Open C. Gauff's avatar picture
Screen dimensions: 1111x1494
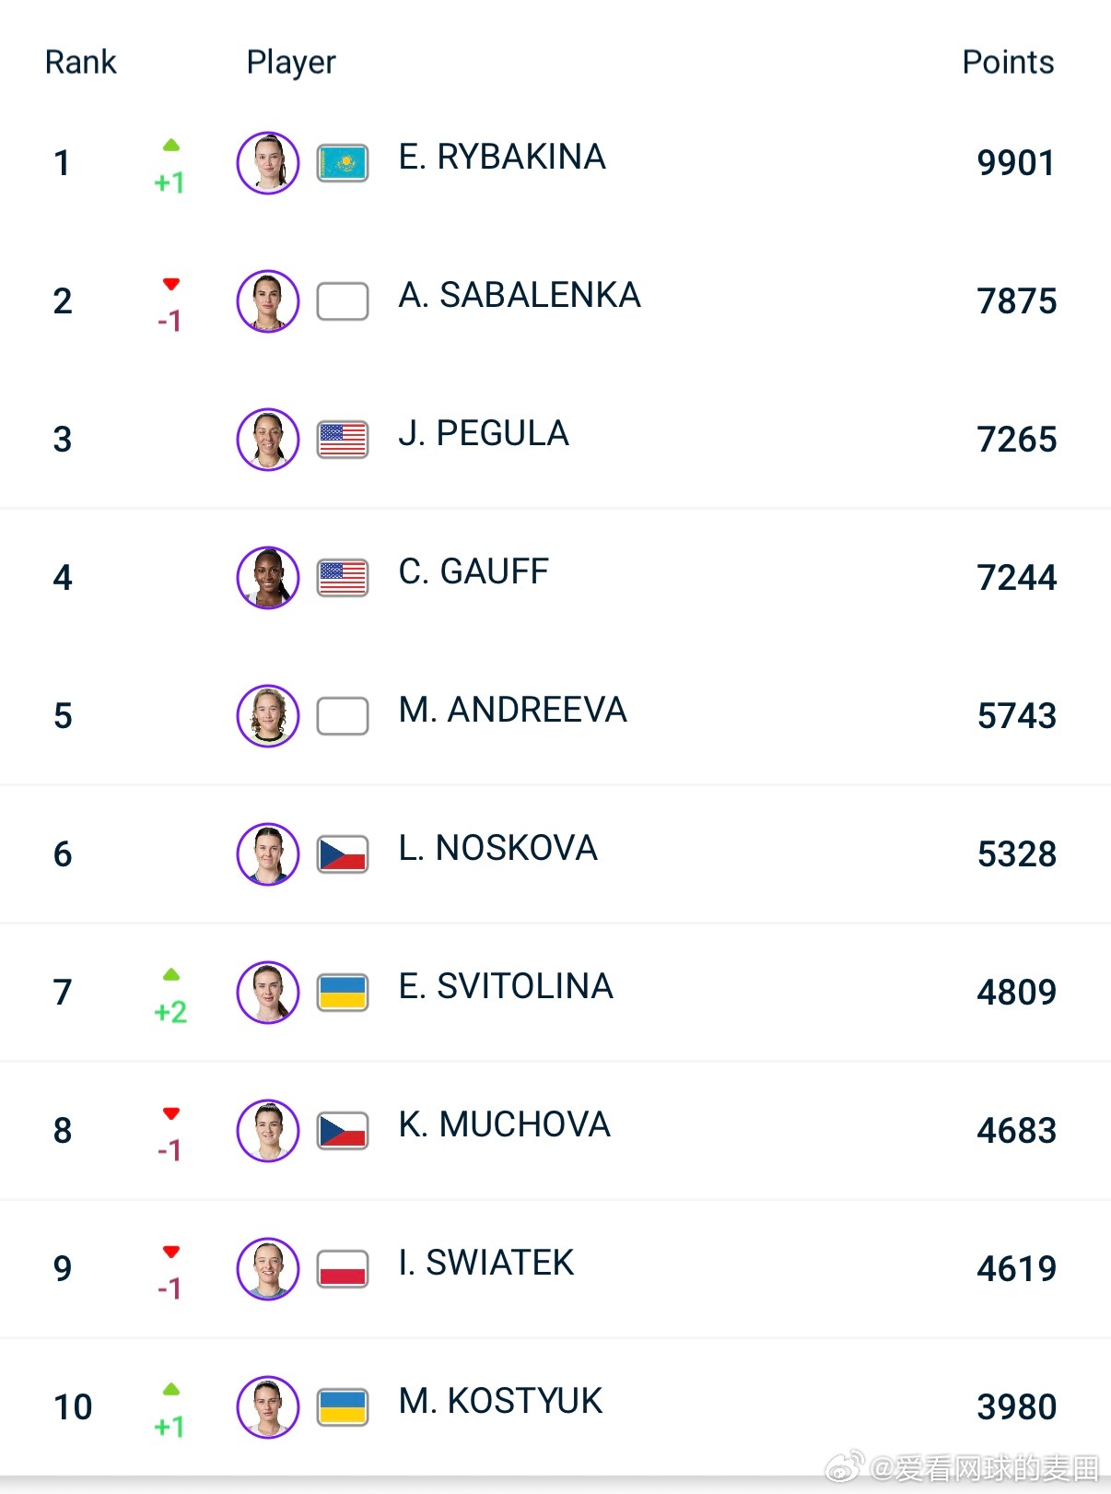(x=268, y=578)
